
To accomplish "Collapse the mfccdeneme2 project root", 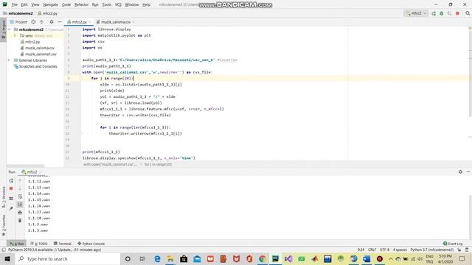I will [10, 29].
